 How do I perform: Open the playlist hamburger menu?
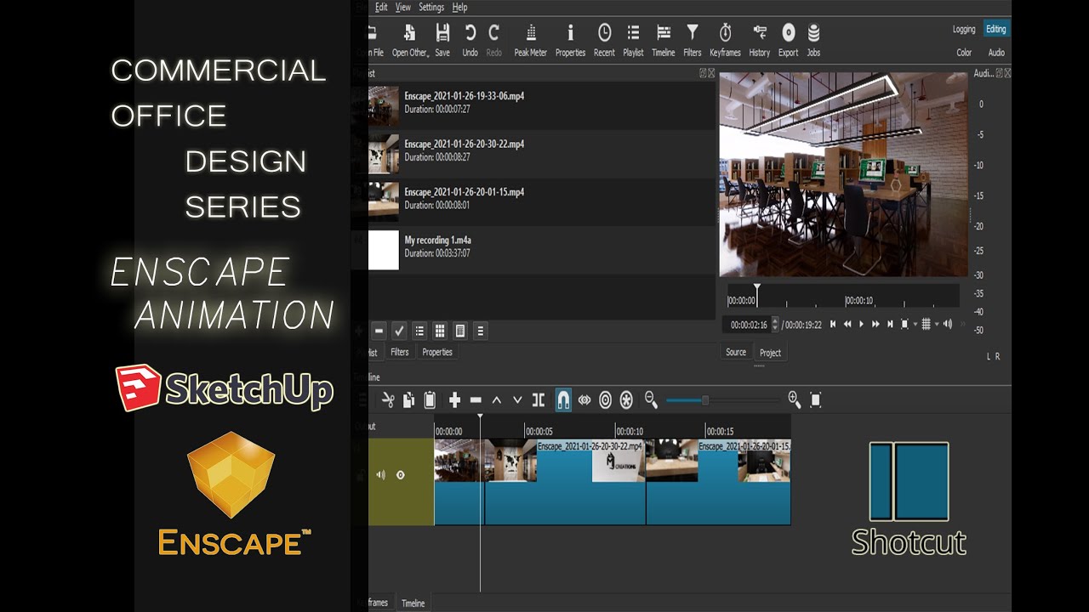coord(481,331)
